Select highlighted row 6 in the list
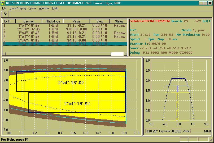 click(29, 44)
